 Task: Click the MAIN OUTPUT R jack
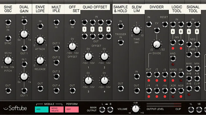[x=110, y=109]
